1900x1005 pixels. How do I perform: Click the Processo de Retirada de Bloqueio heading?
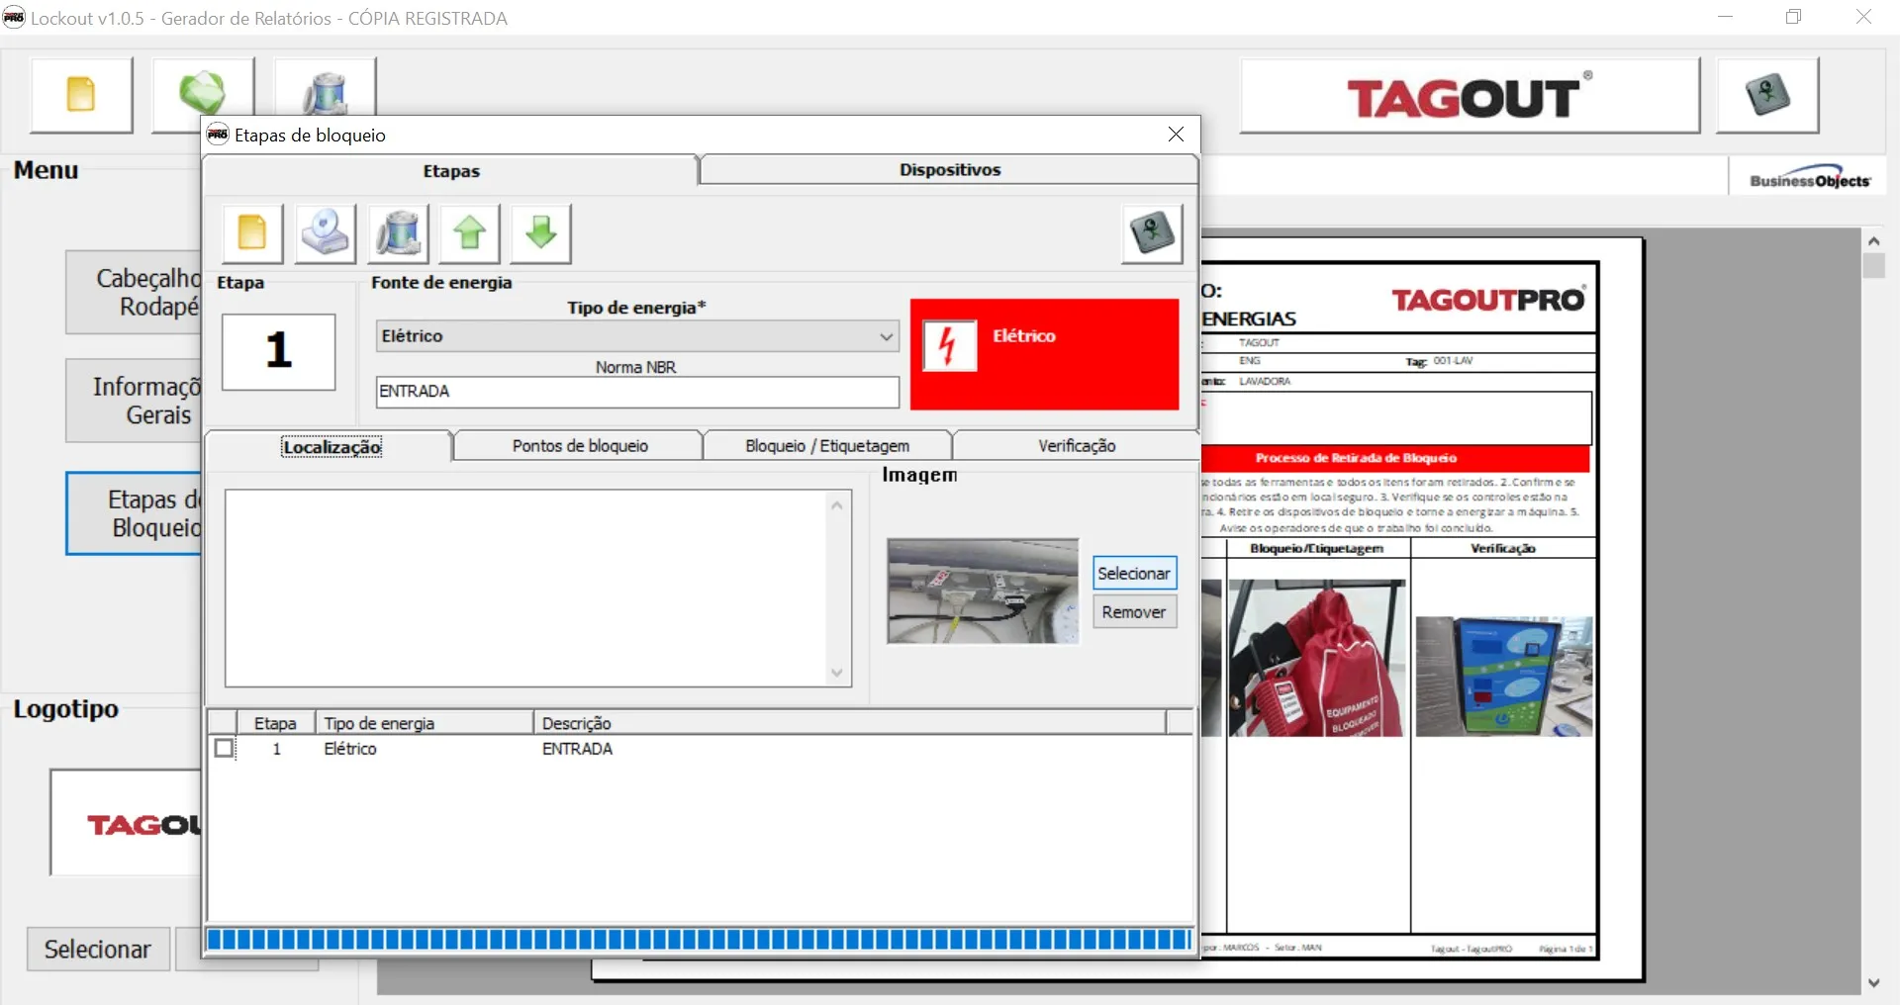coord(1356,458)
